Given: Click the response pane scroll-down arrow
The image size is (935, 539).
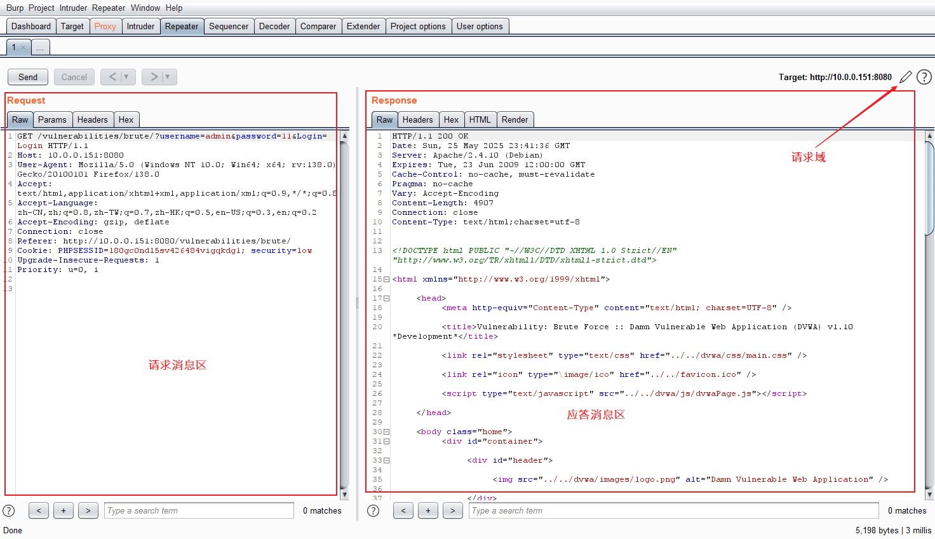Looking at the screenshot, I should pyautogui.click(x=930, y=495).
